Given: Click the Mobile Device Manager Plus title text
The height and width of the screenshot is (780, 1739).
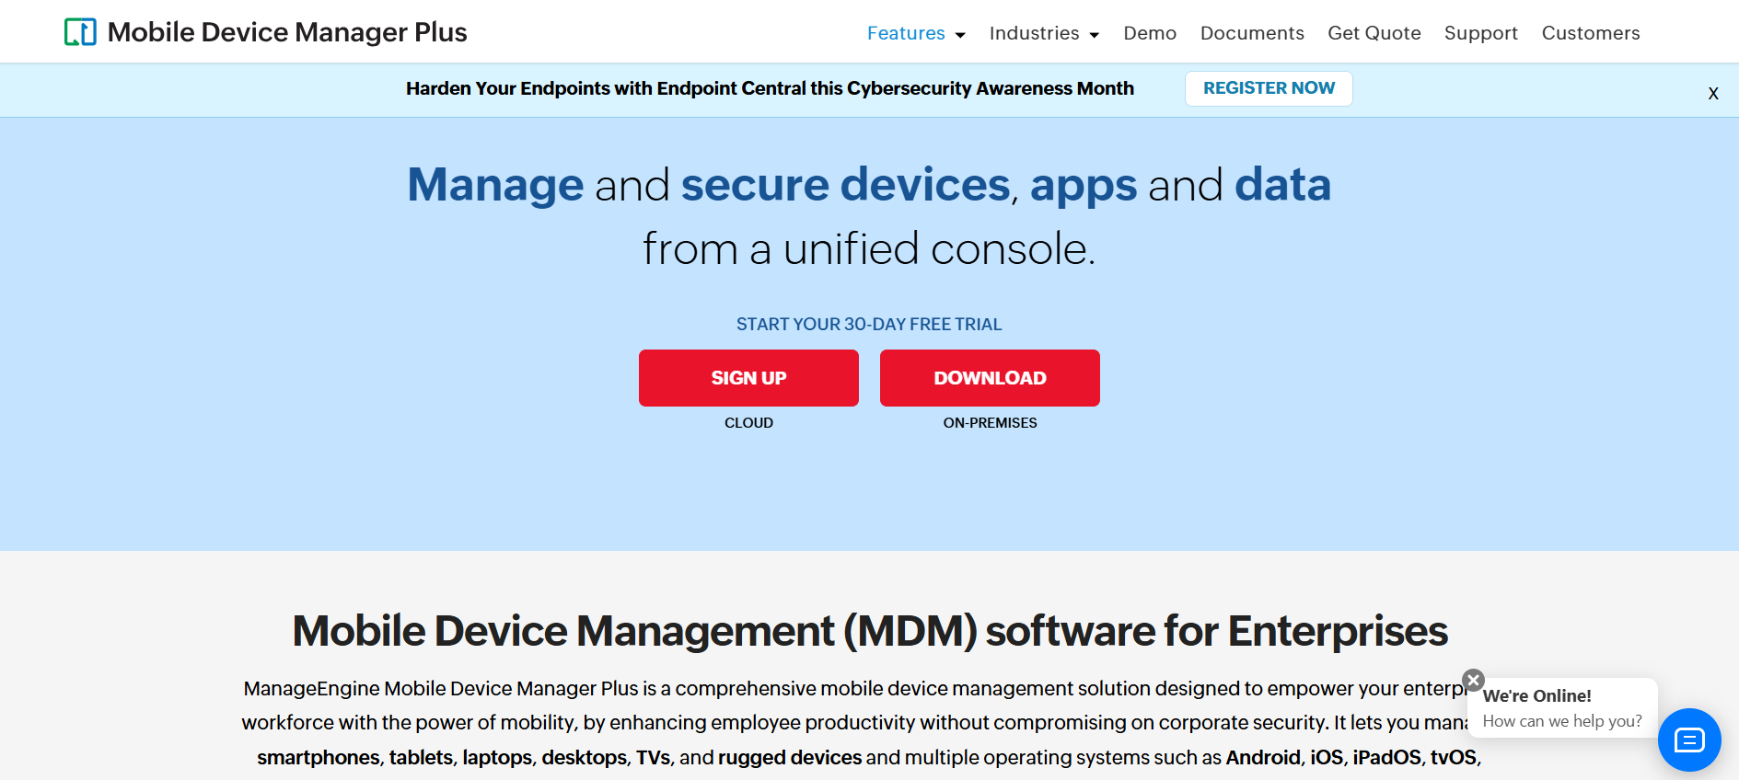Looking at the screenshot, I should 287,32.
